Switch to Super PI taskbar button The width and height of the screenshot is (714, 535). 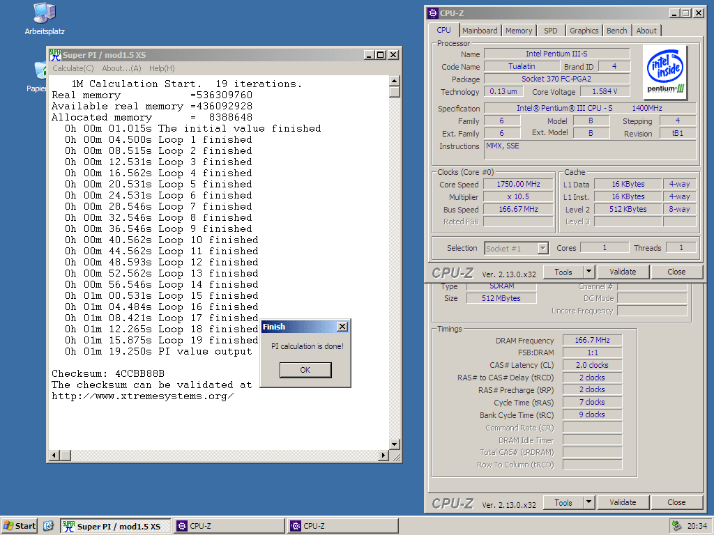[115, 526]
